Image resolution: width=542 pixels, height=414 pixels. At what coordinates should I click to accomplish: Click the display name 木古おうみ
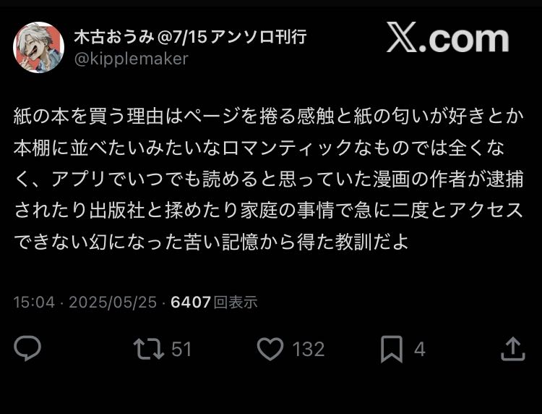113,37
